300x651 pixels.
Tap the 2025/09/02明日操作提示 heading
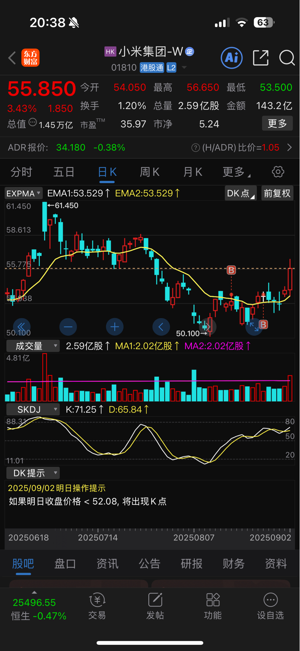click(x=57, y=488)
